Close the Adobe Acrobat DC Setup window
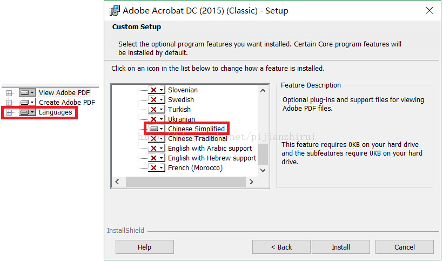This screenshot has height=262, width=443. tap(429, 10)
